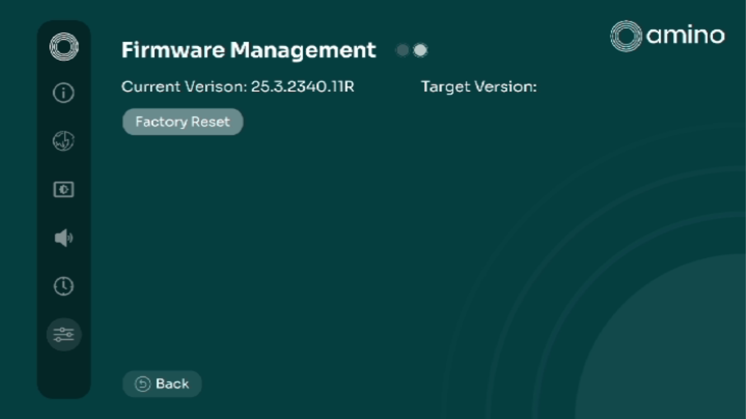The height and width of the screenshot is (419, 746).
Task: Click the circular arrow icon beside Back
Action: point(143,384)
